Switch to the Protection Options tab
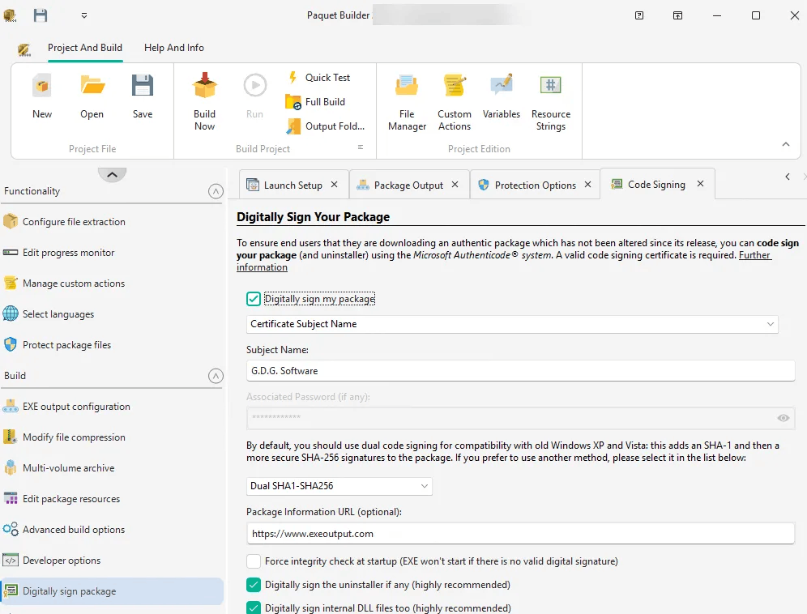Viewport: 807px width, 614px height. click(536, 185)
